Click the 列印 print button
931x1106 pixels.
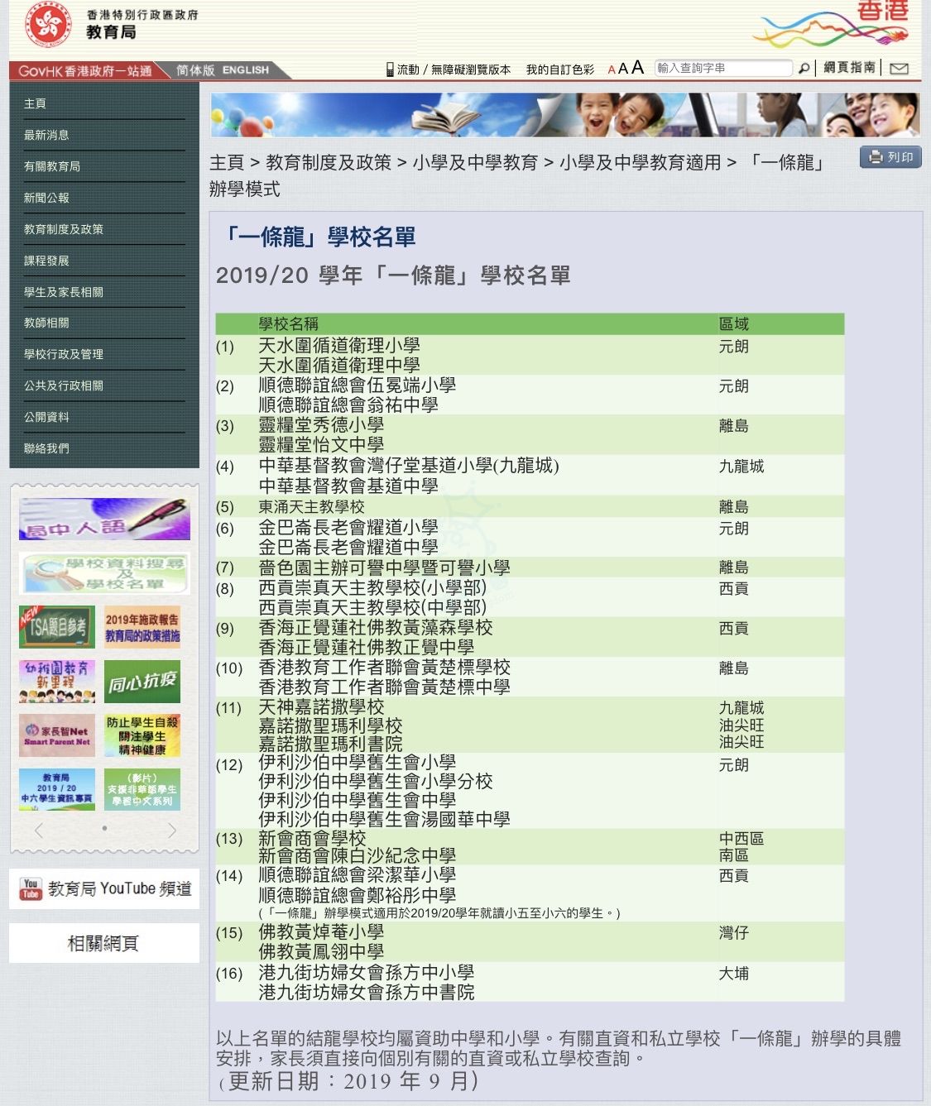[890, 157]
